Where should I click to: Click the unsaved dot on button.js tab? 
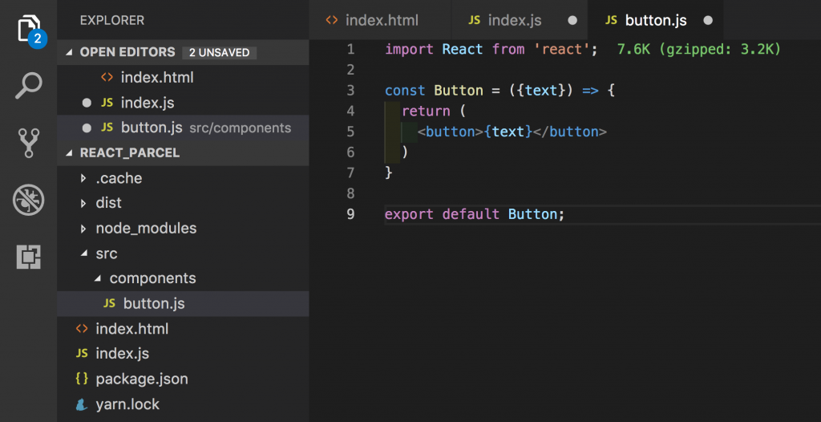[x=708, y=20]
